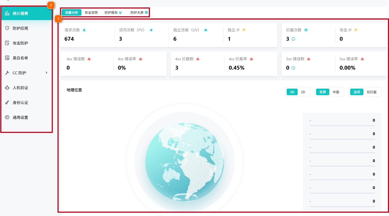Click the info icon beside 拦截次数 value
This screenshot has height=216, width=389.
pos(293,39)
